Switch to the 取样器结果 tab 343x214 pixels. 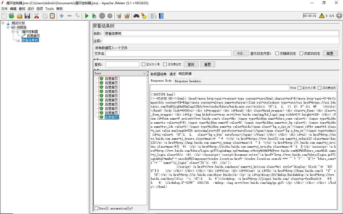coord(158,74)
